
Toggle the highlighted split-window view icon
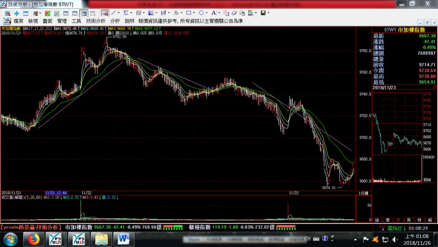pos(83,13)
